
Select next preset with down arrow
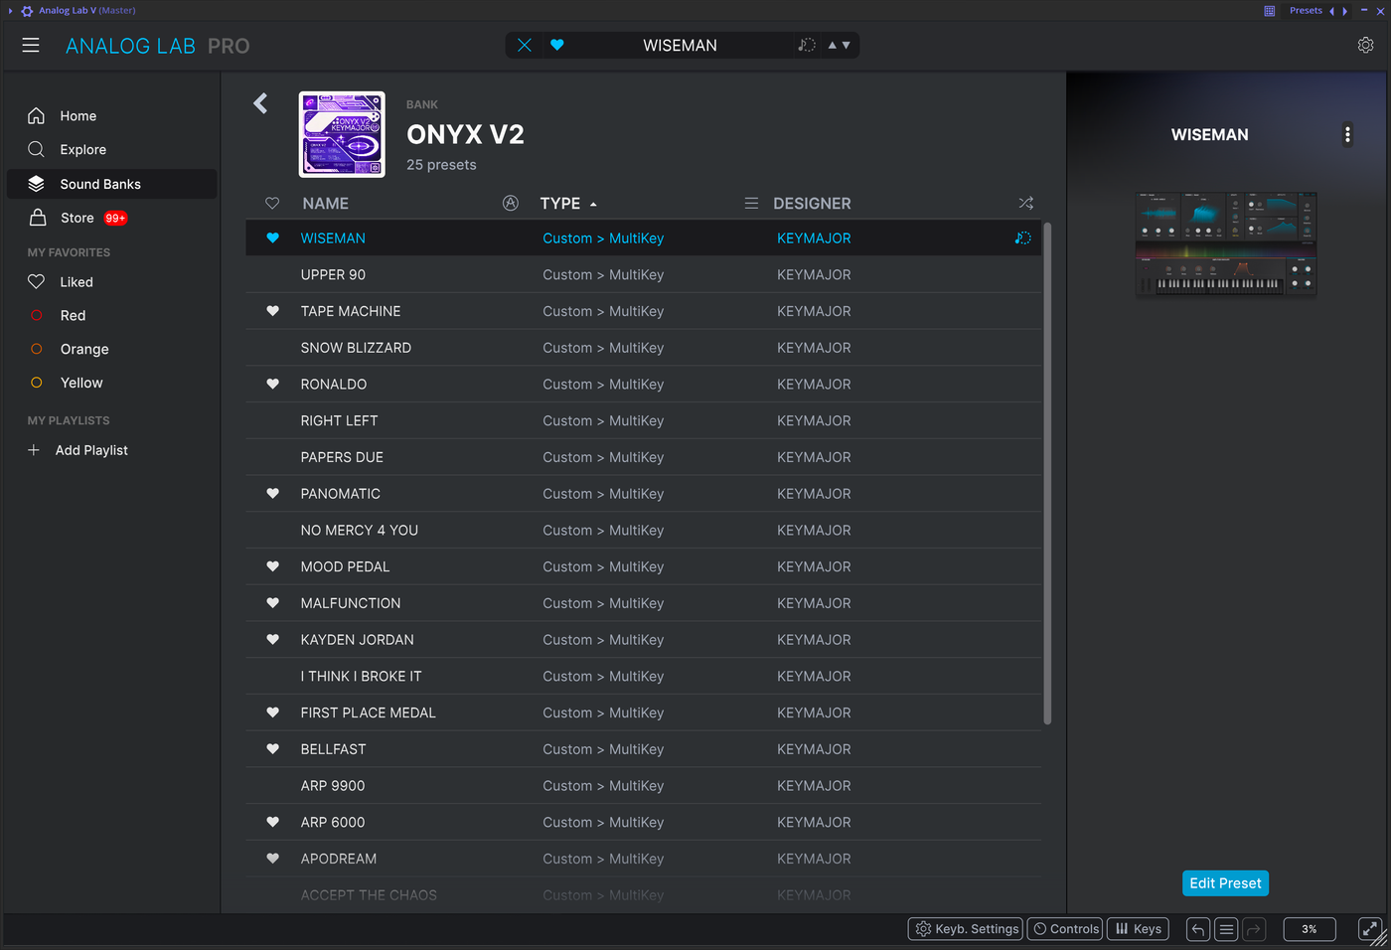point(847,45)
